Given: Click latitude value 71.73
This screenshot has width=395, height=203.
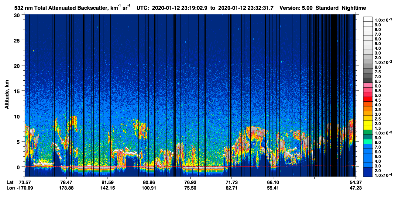Looking at the screenshot, I should (x=232, y=182).
